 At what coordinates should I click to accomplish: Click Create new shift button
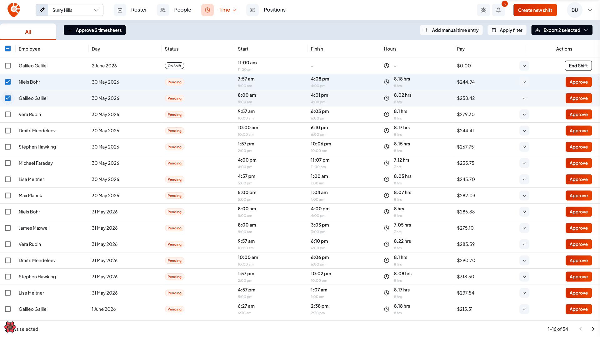tap(535, 10)
